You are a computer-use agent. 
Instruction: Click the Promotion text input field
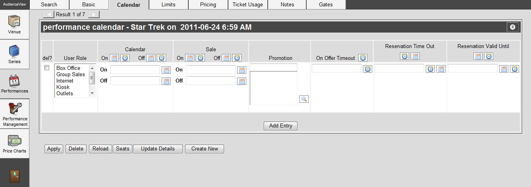pos(274,67)
